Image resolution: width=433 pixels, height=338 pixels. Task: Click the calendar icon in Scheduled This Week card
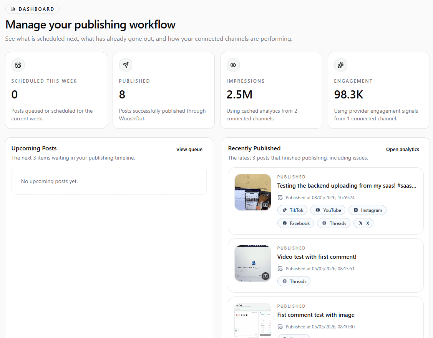pyautogui.click(x=18, y=65)
